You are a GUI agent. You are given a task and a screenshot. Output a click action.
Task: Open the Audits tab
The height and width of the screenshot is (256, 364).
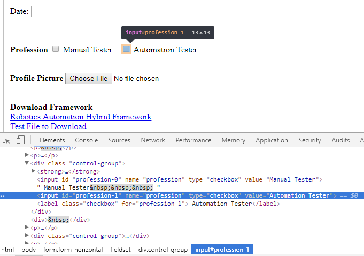[x=340, y=140]
